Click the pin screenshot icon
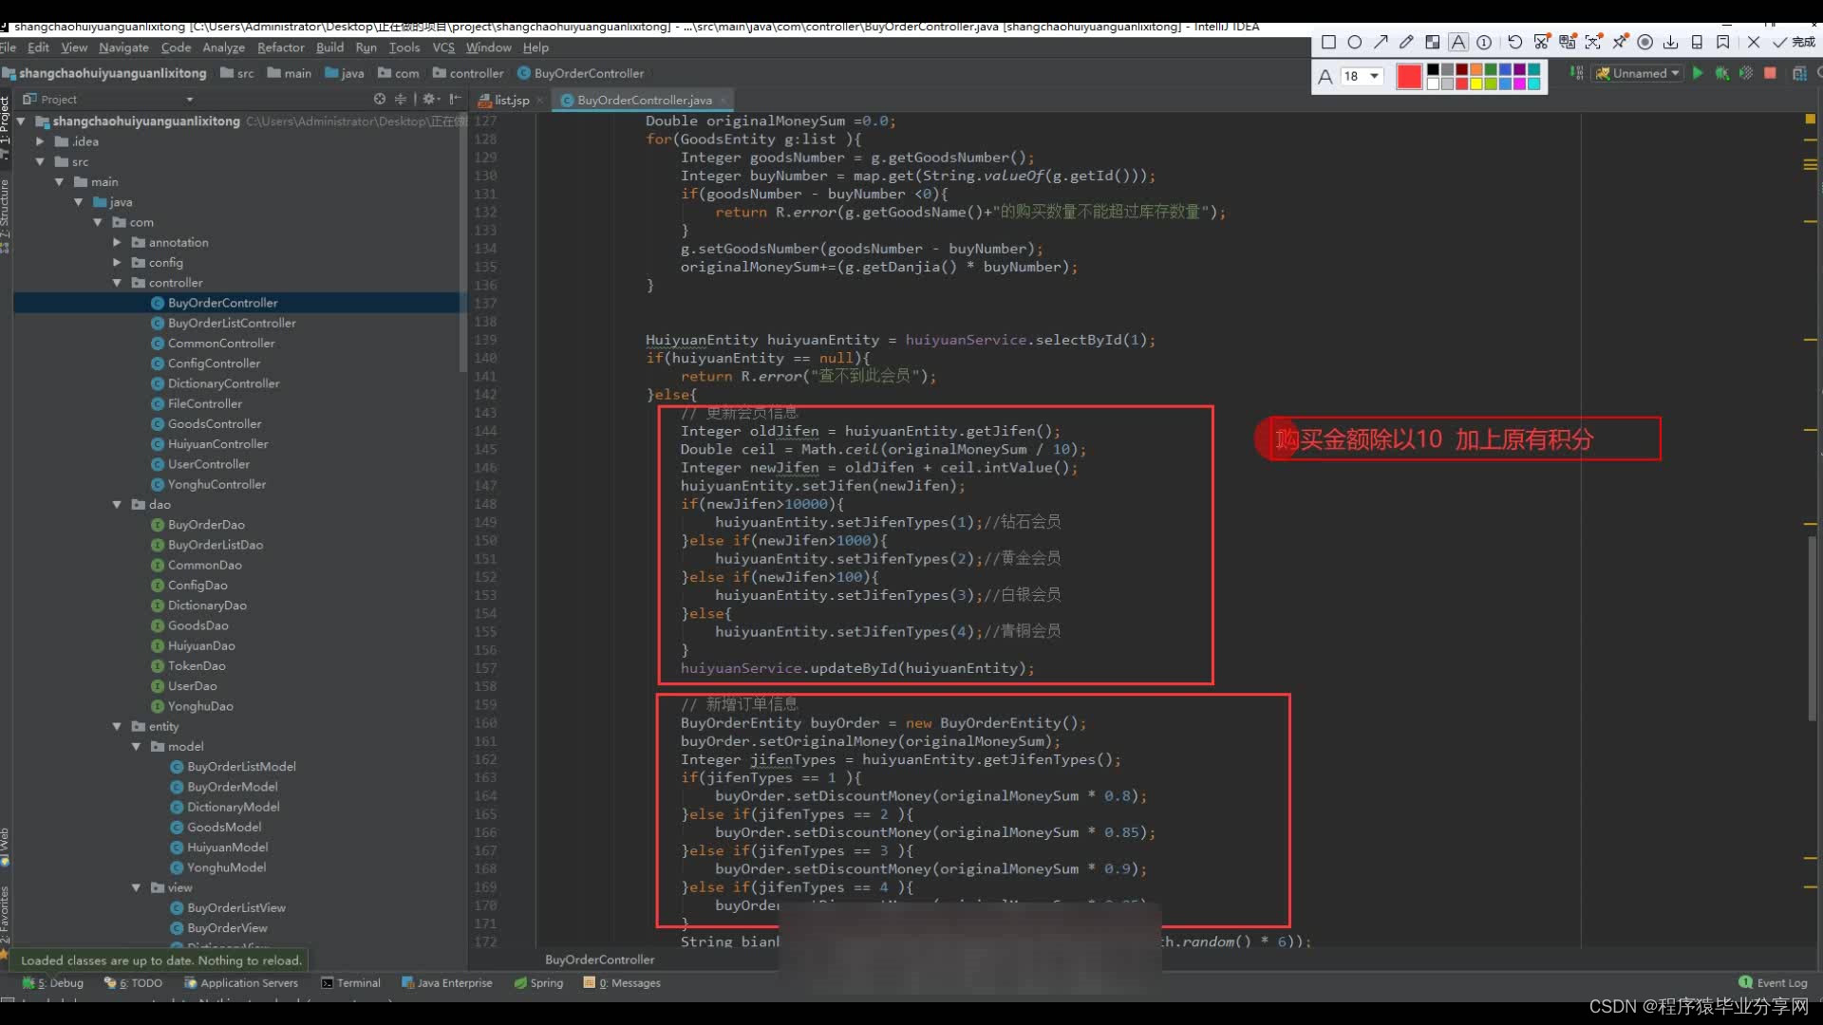The width and height of the screenshot is (1823, 1025). coord(1620,42)
